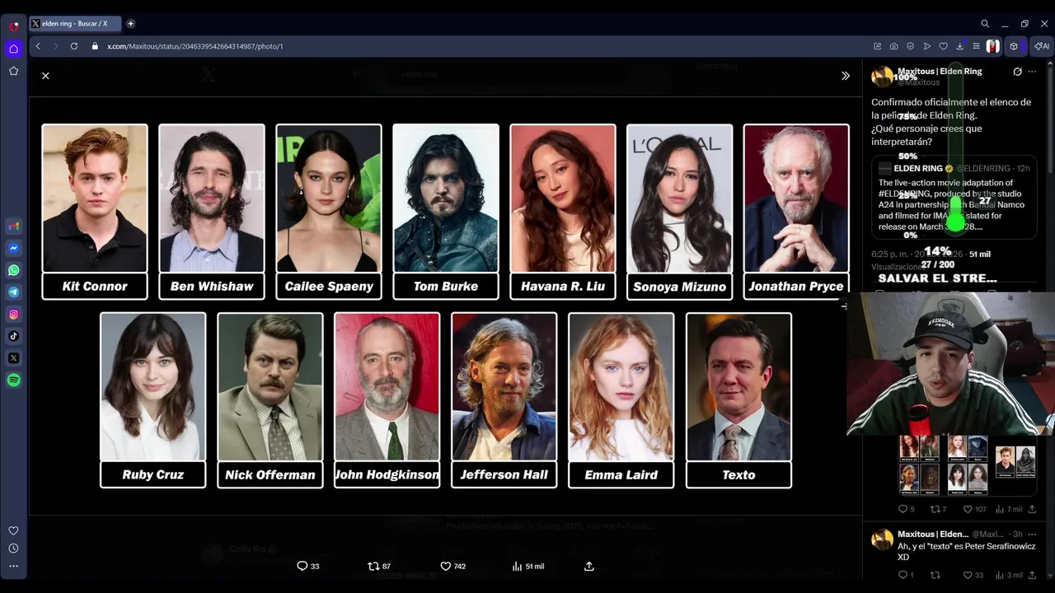
Task: Open the bookmarks star in the sidebar
Action: tap(14, 71)
